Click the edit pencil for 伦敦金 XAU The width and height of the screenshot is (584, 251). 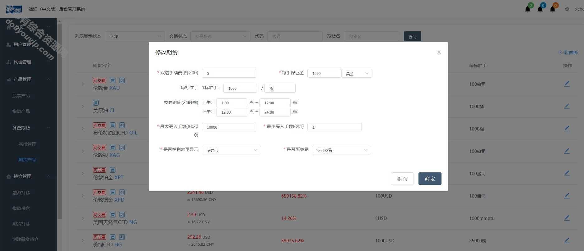pos(567,84)
